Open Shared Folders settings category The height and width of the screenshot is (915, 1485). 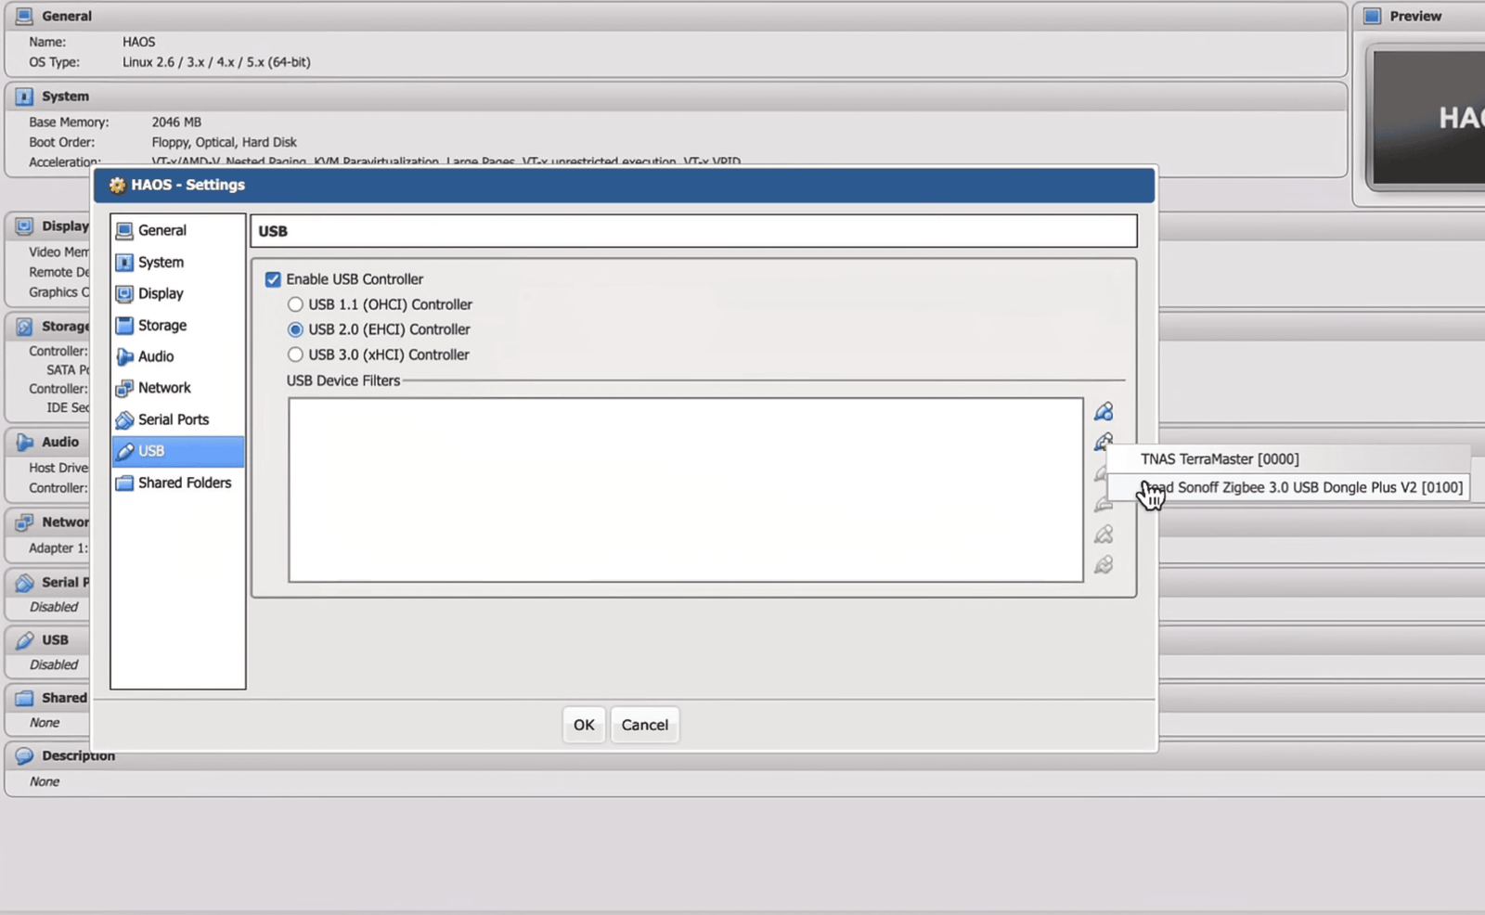pos(177,483)
